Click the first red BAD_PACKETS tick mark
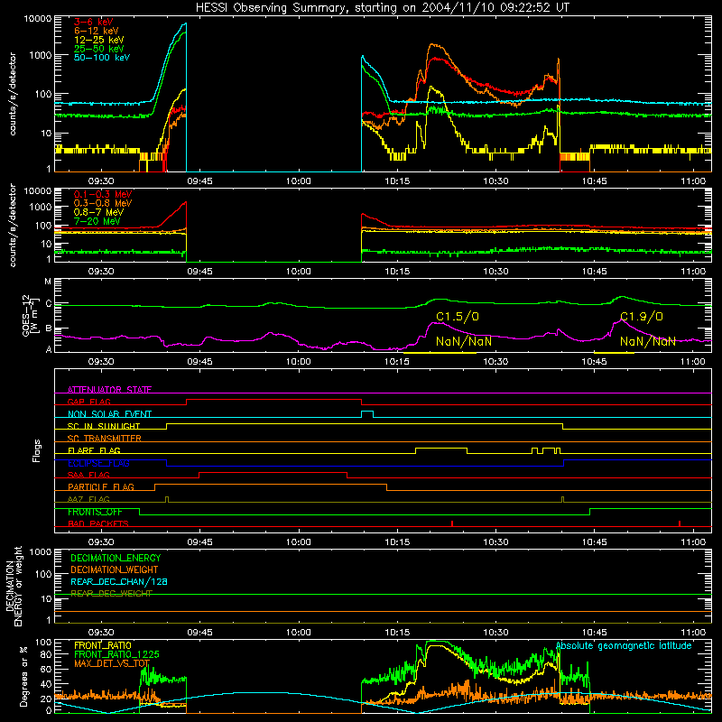 (x=452, y=523)
